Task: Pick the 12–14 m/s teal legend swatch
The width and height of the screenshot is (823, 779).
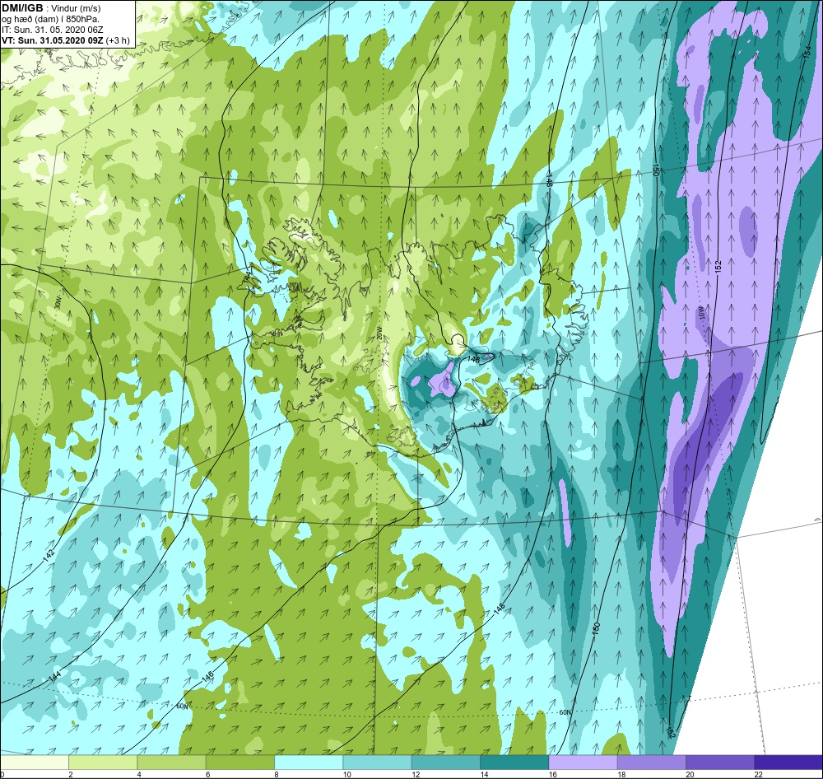Action: coord(445,762)
